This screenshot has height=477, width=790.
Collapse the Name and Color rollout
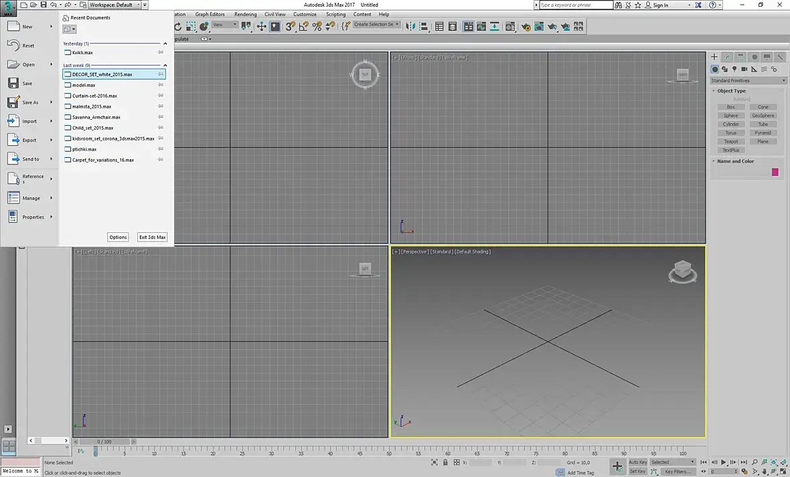[735, 161]
